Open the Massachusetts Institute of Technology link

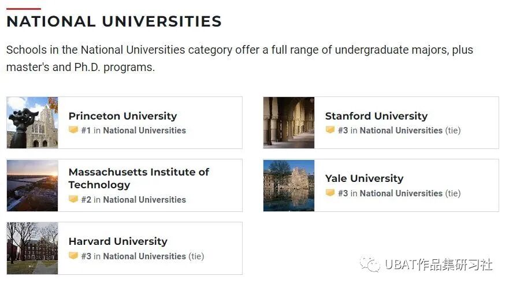click(x=139, y=178)
